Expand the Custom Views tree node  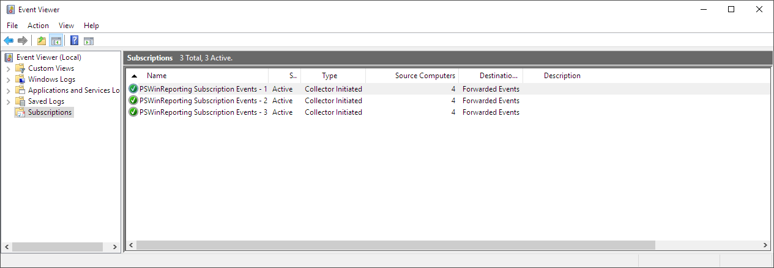pos(8,68)
